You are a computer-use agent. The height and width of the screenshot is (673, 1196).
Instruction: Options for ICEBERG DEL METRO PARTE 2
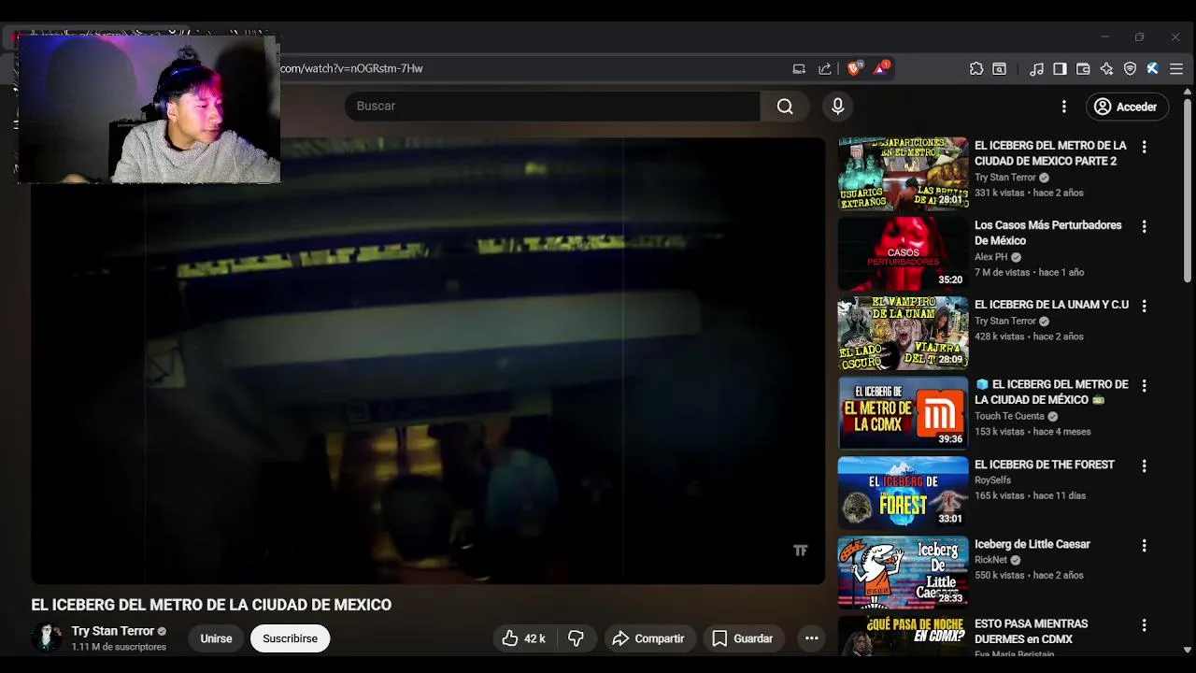(1144, 147)
